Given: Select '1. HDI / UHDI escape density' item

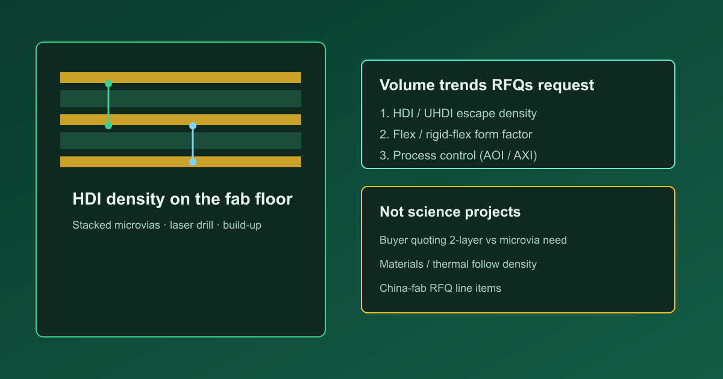Looking at the screenshot, I should click(458, 113).
